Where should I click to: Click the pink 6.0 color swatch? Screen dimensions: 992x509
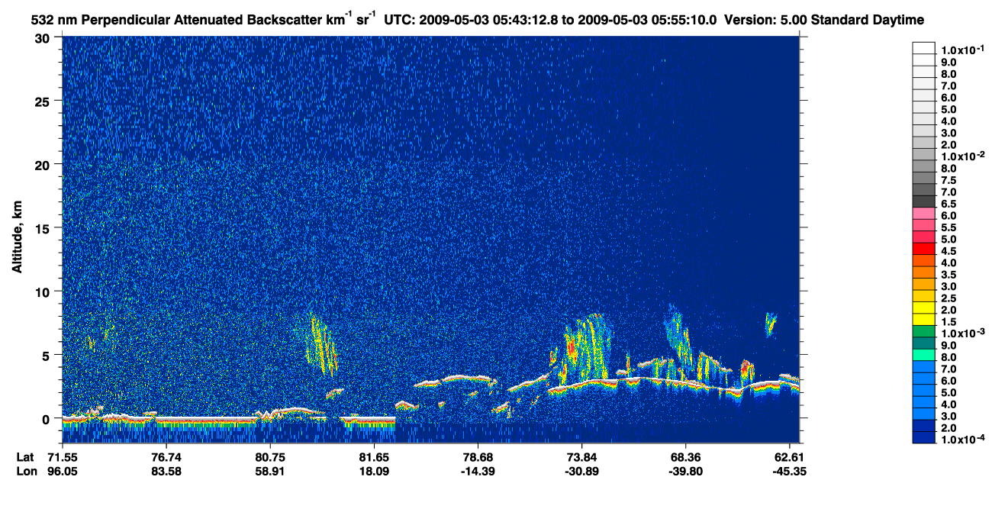(x=923, y=214)
